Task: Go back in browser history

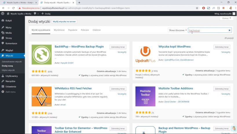Action: point(3,8)
